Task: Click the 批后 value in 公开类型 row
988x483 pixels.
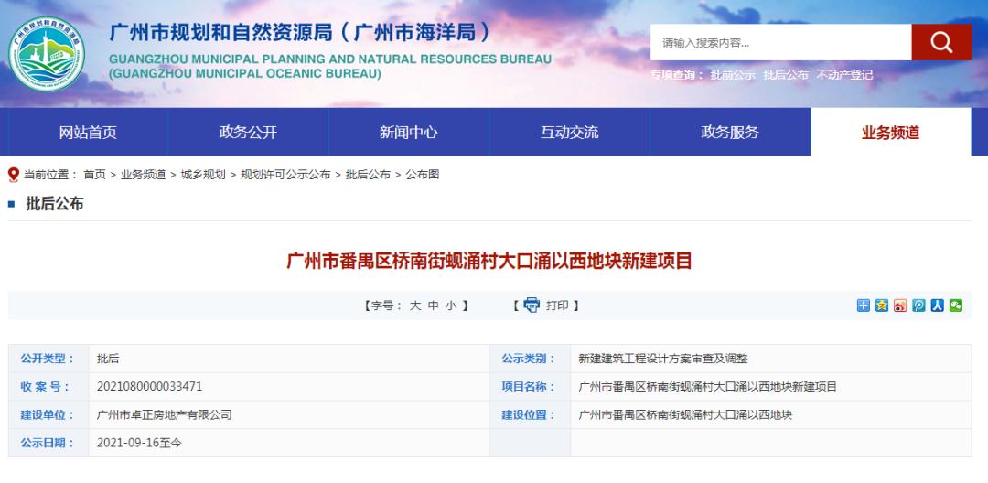Action: tap(108, 359)
